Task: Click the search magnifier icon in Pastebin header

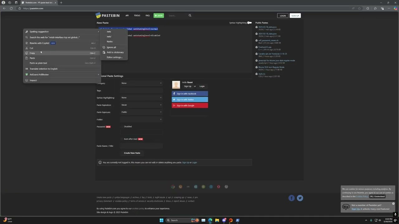Action: coord(190,15)
